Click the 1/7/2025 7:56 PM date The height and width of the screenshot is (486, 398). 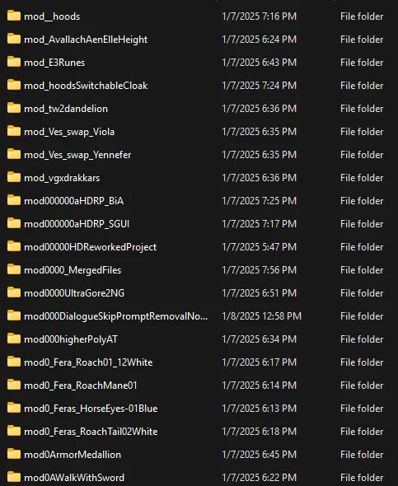click(x=260, y=270)
